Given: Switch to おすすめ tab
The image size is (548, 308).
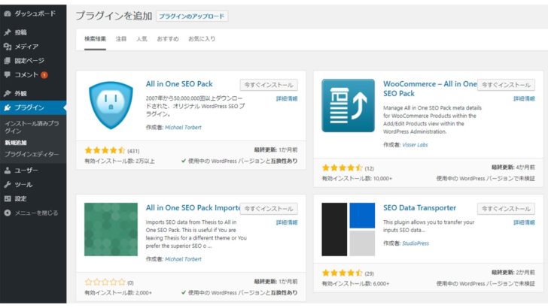Looking at the screenshot, I should (168, 39).
